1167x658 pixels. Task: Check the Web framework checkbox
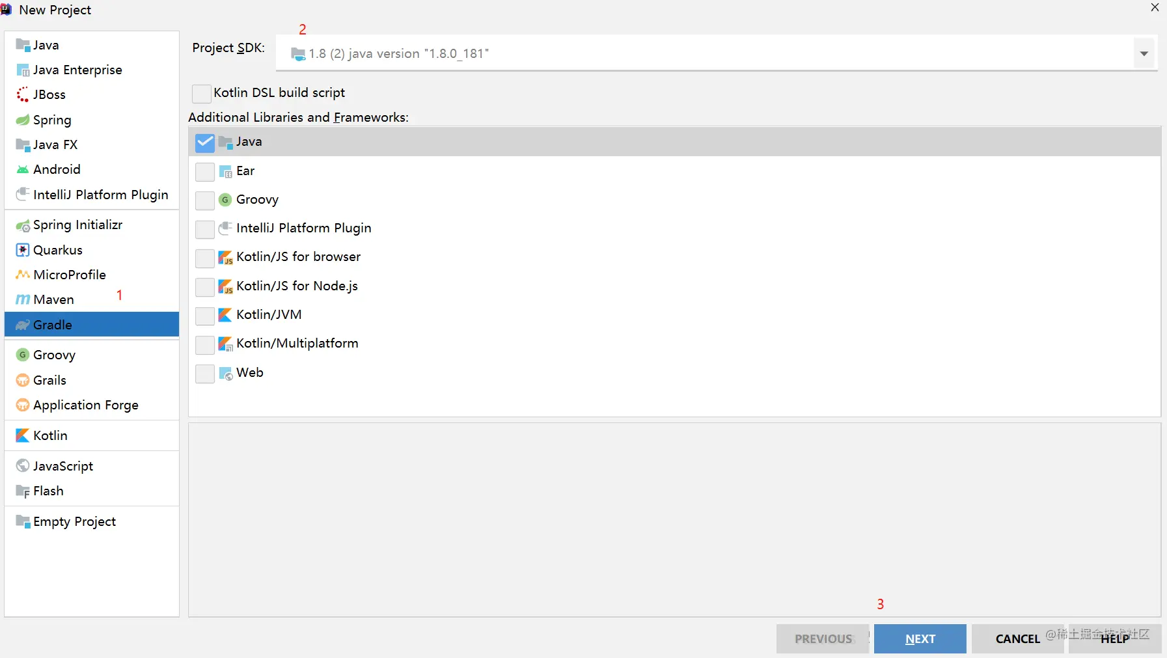point(205,373)
